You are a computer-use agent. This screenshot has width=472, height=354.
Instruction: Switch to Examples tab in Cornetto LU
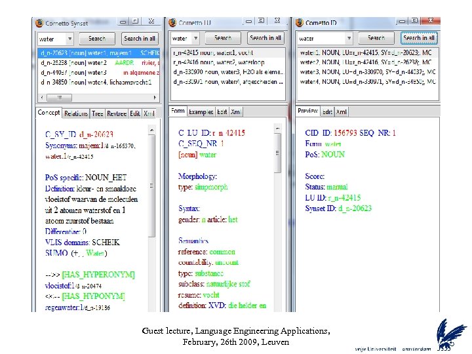tap(201, 111)
